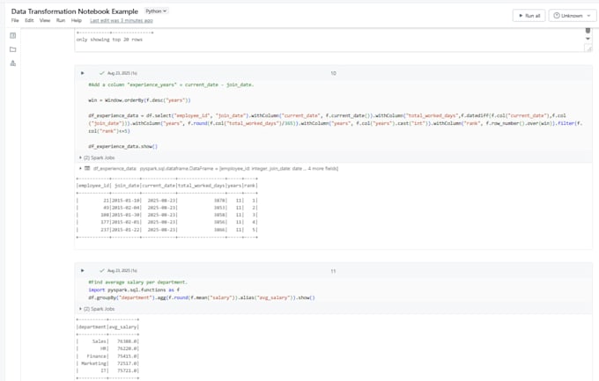Open the Unknown compute dropdown arrow
Screen dimensions: 599x381
pos(588,16)
